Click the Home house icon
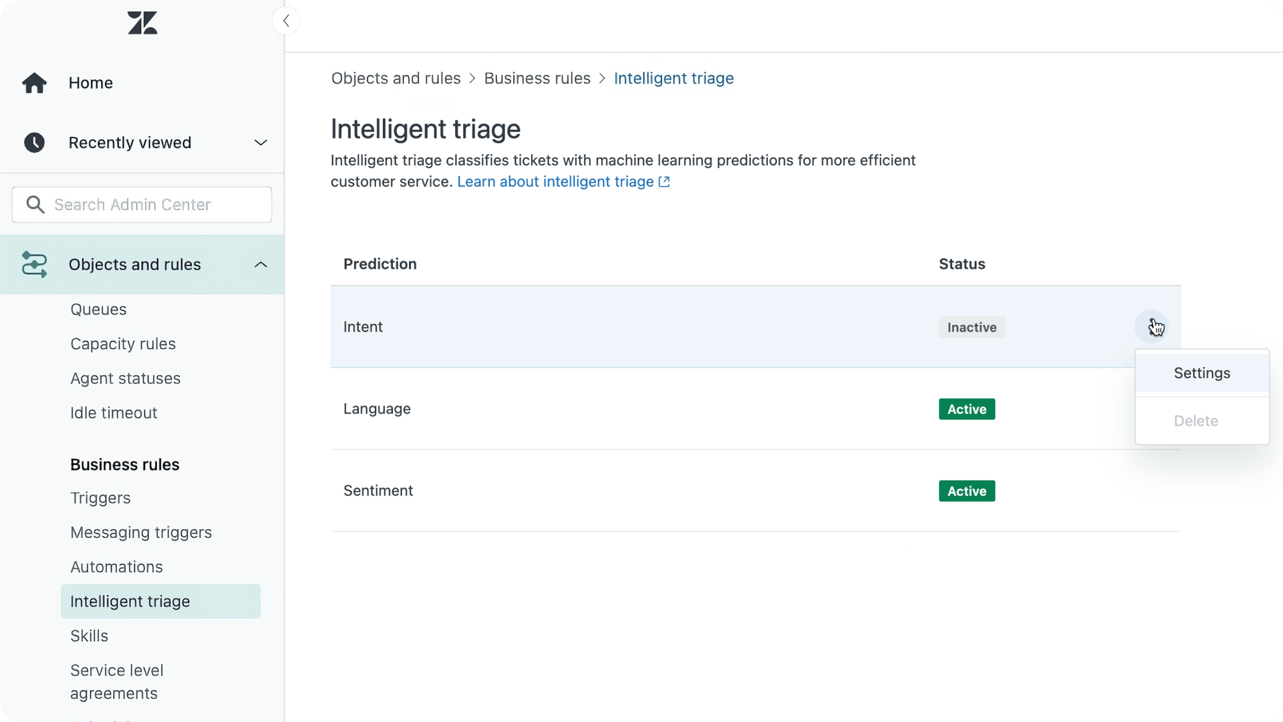The height and width of the screenshot is (722, 1283). tap(34, 83)
